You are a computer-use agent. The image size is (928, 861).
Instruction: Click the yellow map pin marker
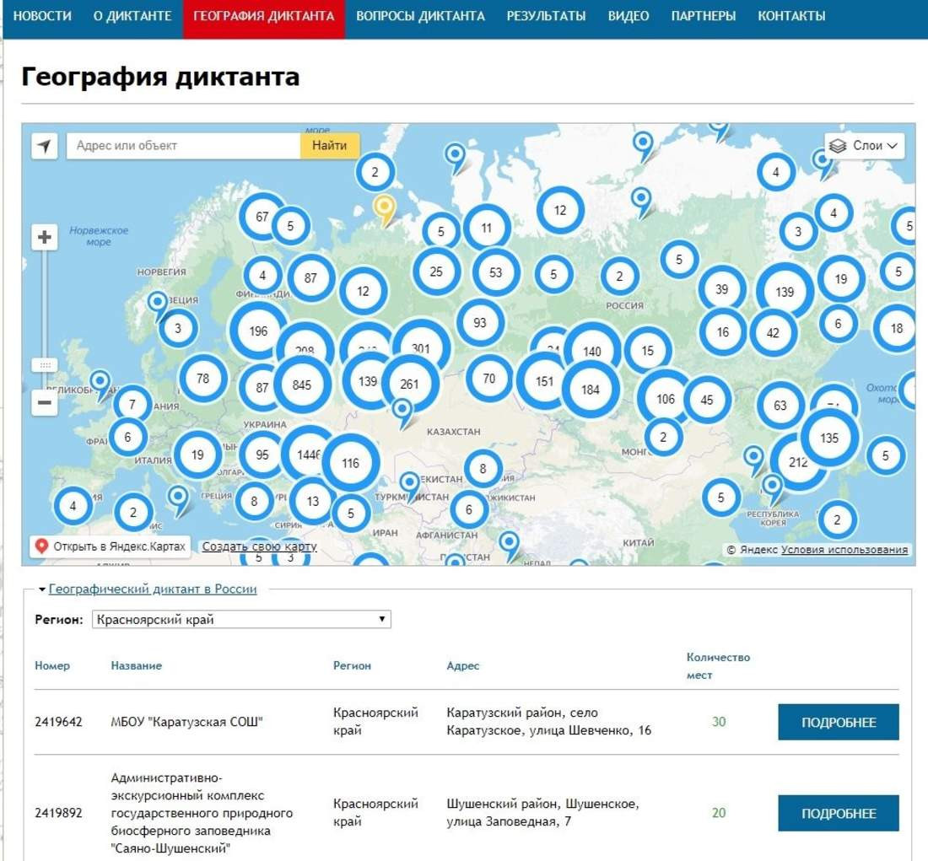(385, 207)
